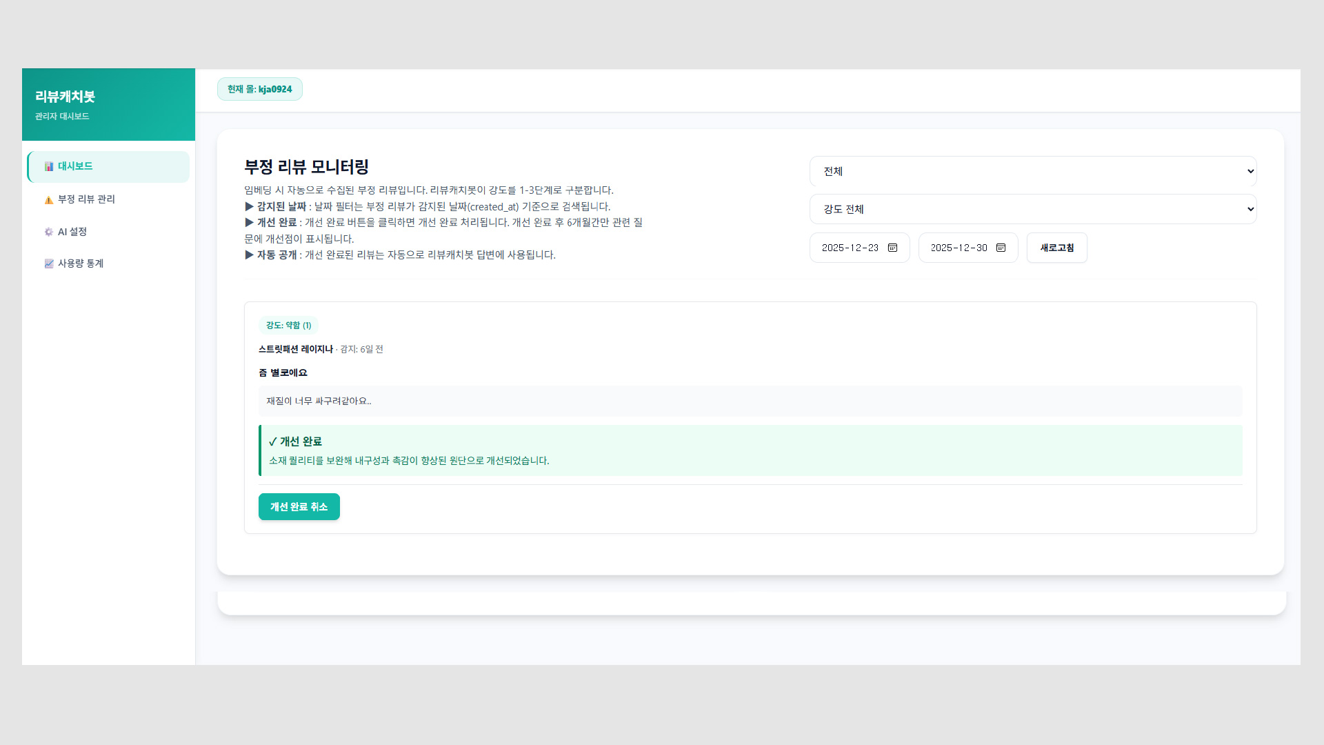Viewport: 1324px width, 745px height.
Task: Click the warning triangle icon in sidebar
Action: click(x=49, y=200)
